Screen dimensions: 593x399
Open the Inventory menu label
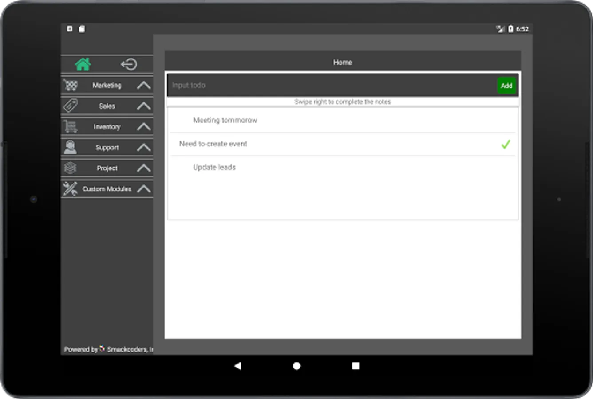point(107,127)
